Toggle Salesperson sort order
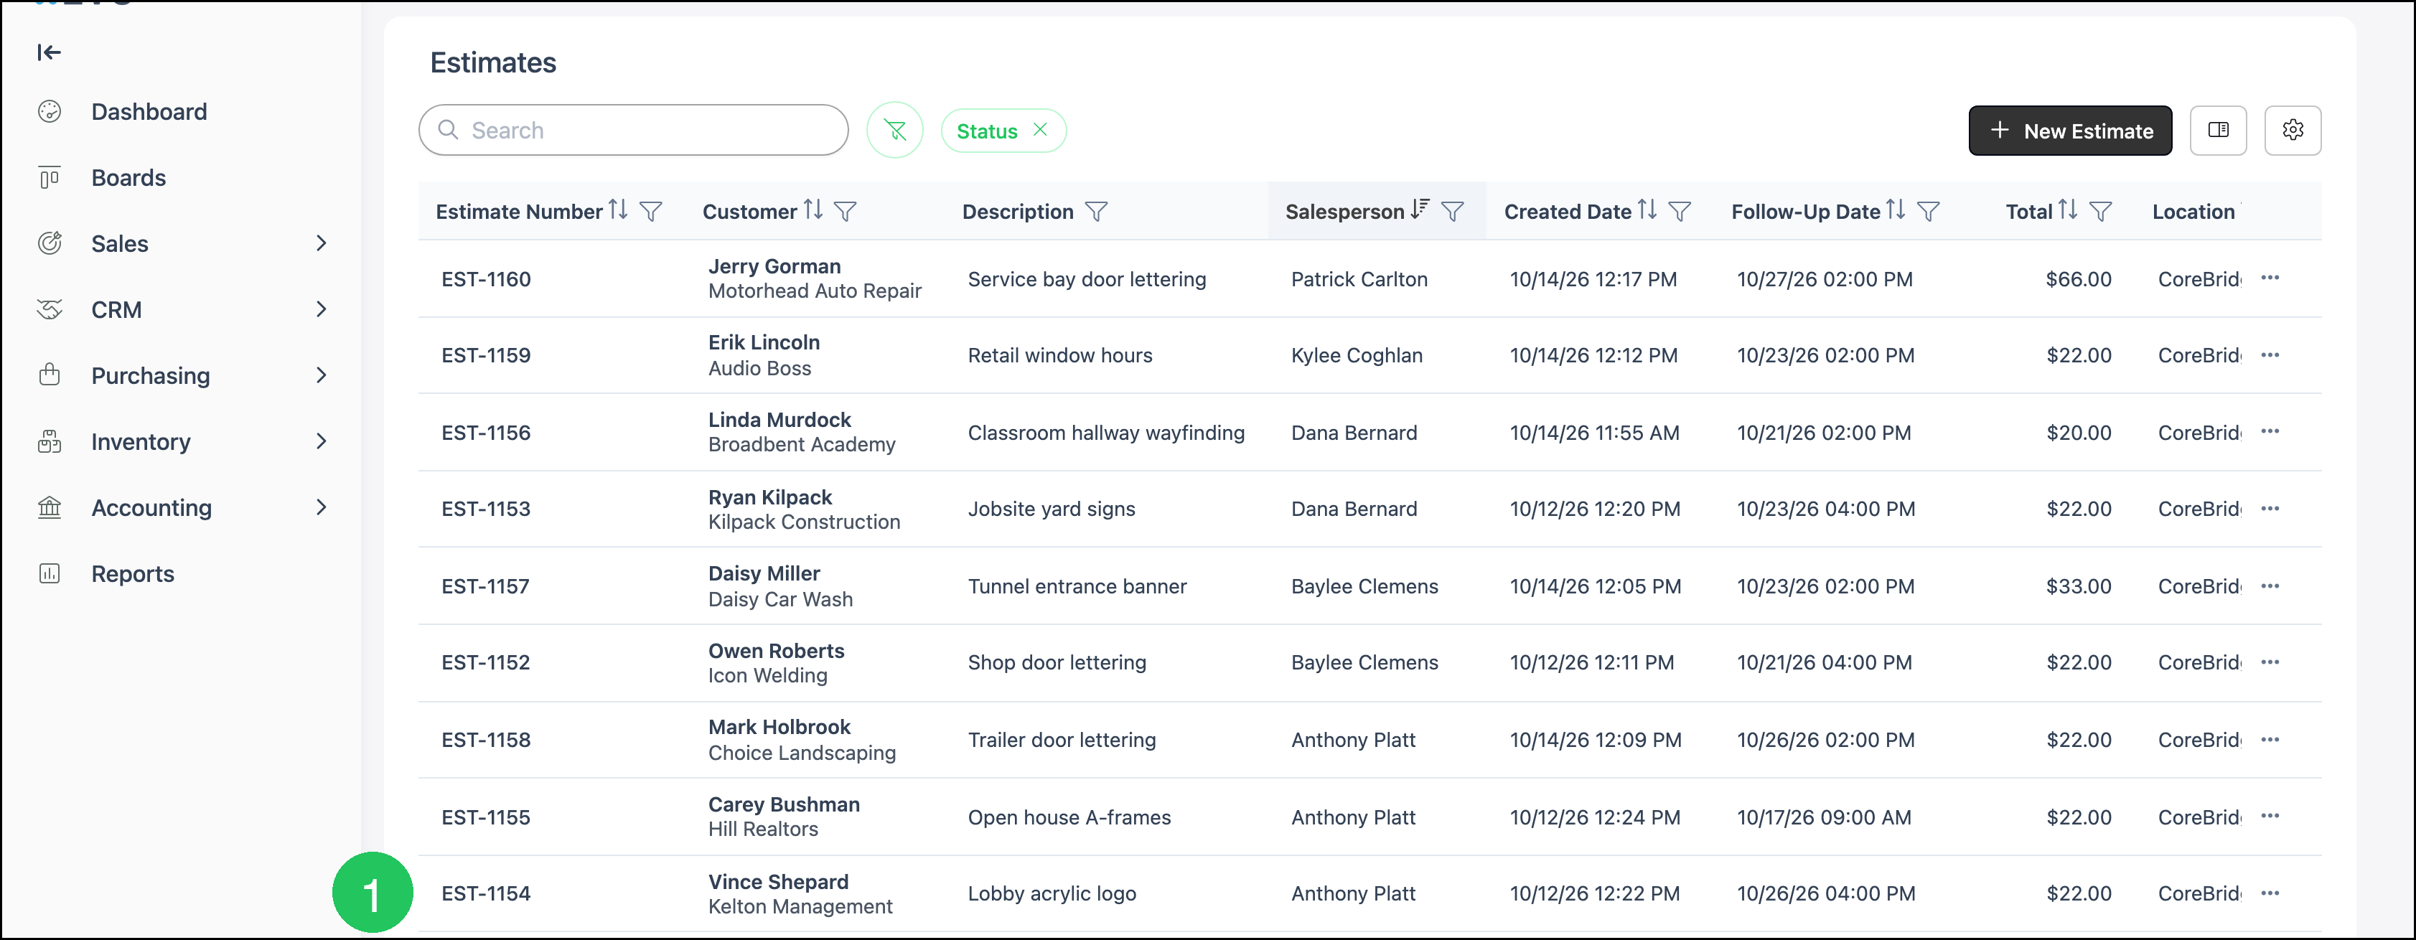 tap(1420, 209)
